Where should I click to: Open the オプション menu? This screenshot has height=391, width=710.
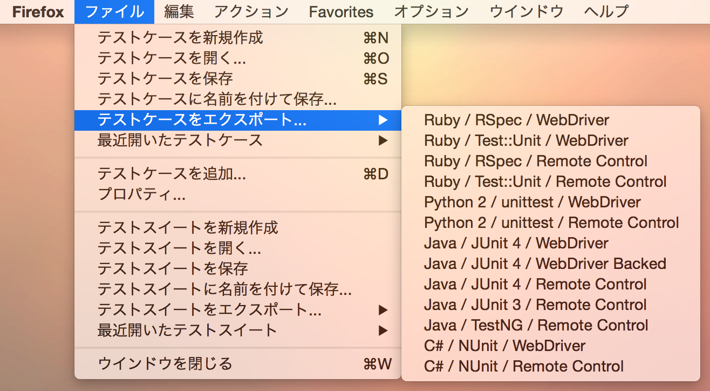[431, 11]
